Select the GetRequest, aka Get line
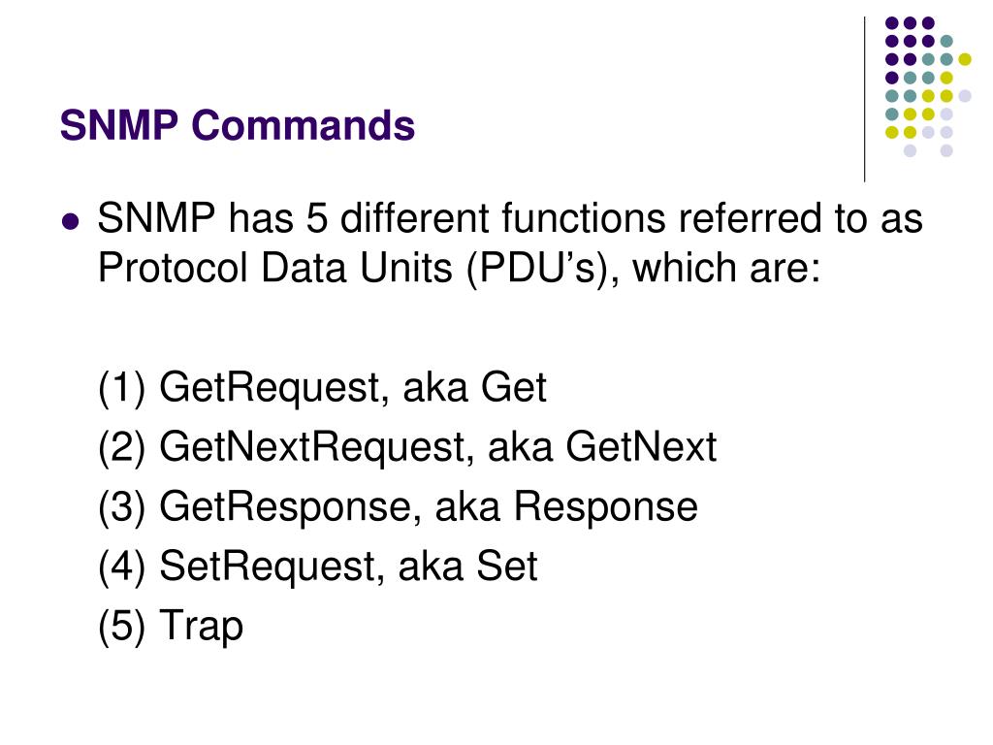Viewport: 993px width, 745px height. click(322, 388)
